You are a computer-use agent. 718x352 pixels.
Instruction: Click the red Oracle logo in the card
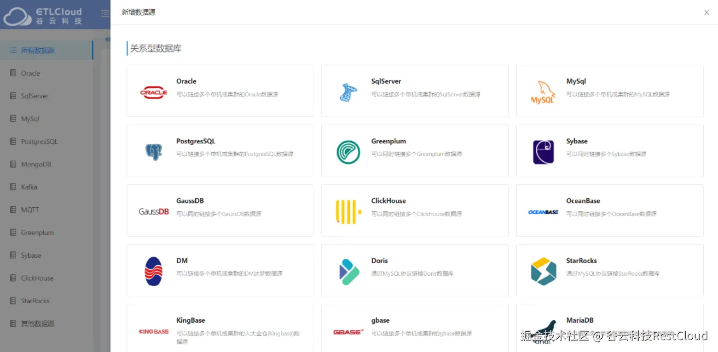[153, 92]
